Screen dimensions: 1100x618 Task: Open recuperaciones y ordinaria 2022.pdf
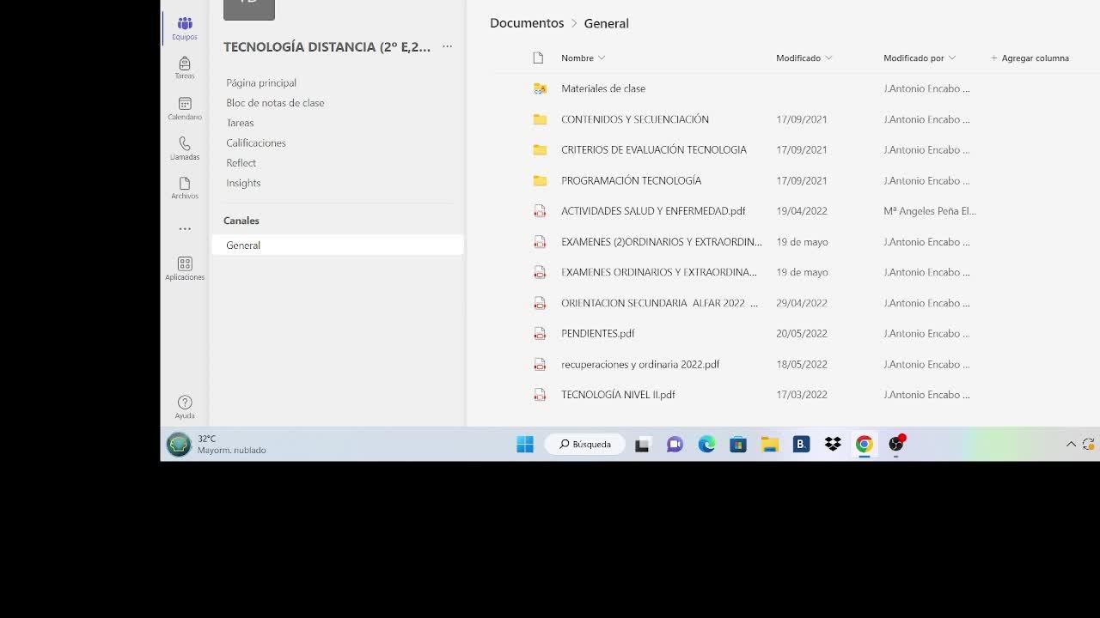[640, 364]
